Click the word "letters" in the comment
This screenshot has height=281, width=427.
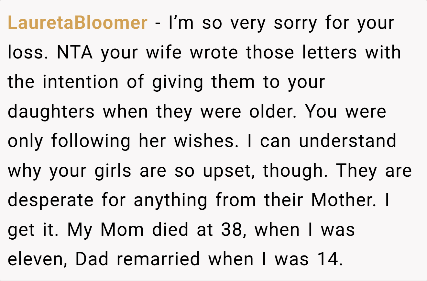pyautogui.click(x=330, y=52)
